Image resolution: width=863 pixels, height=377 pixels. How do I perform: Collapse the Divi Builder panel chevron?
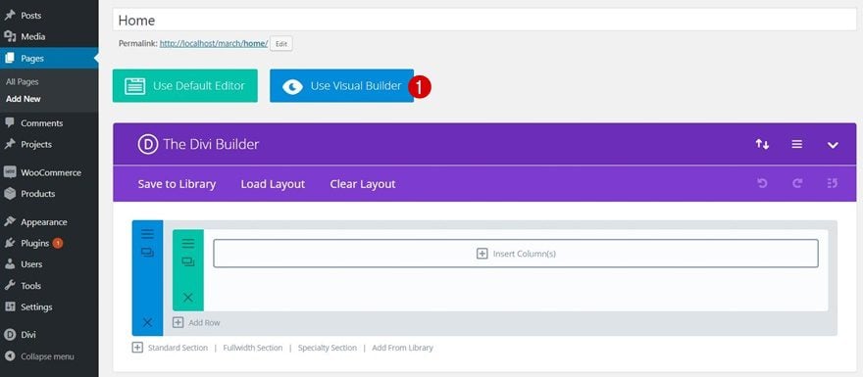833,145
